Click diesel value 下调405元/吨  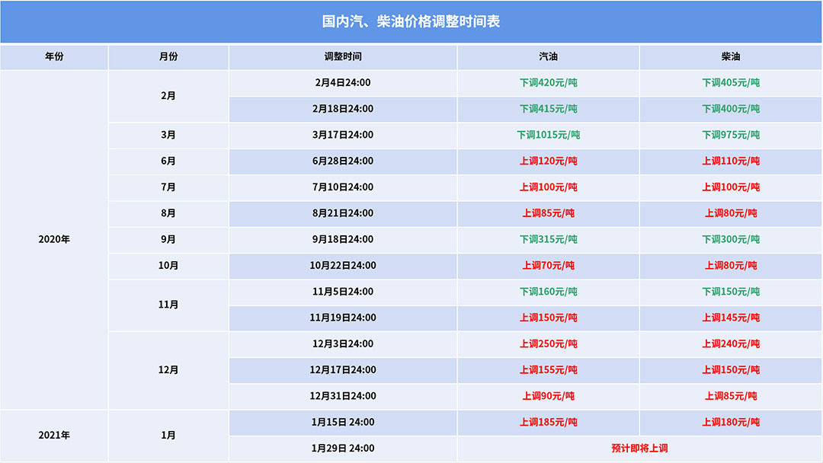point(731,83)
